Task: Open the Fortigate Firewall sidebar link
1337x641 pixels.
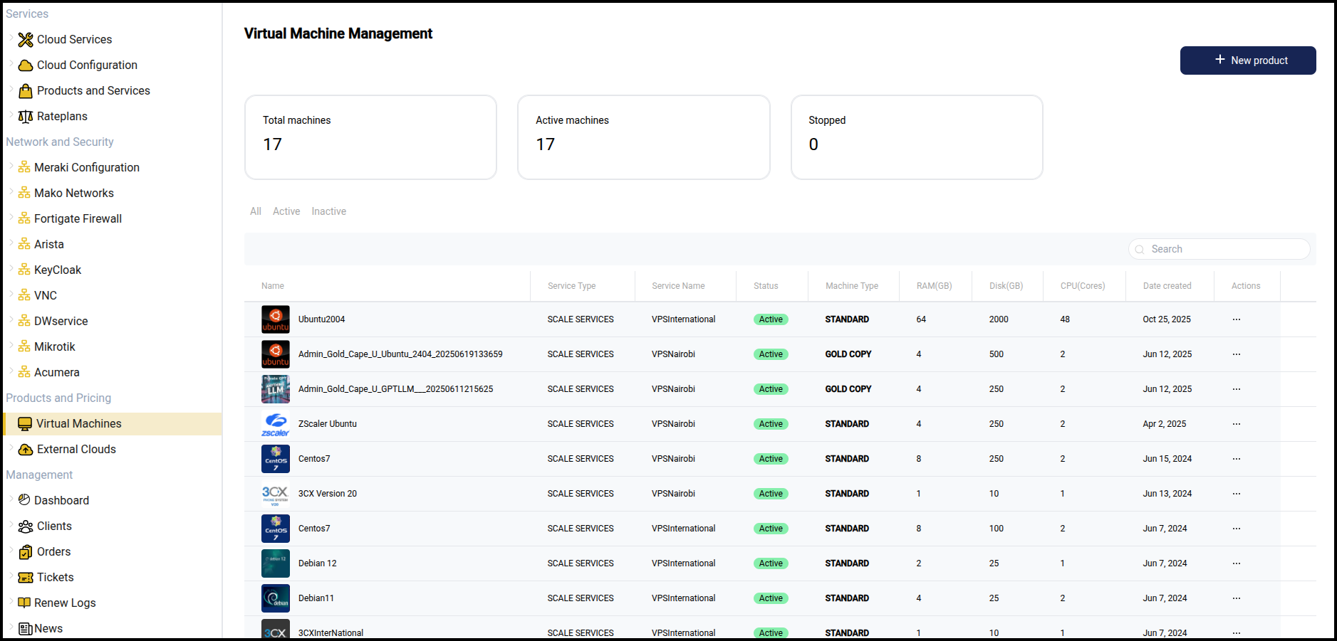Action: click(78, 219)
